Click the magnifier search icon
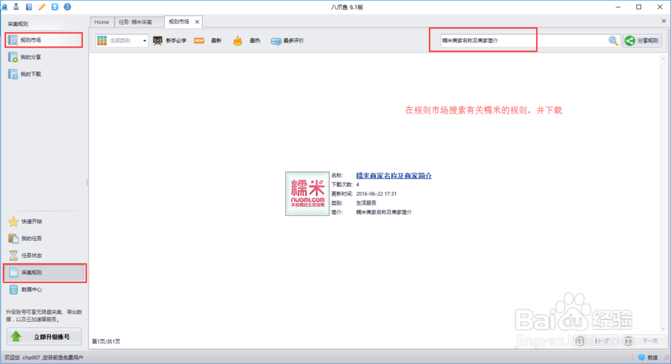671x364 pixels. coord(613,41)
